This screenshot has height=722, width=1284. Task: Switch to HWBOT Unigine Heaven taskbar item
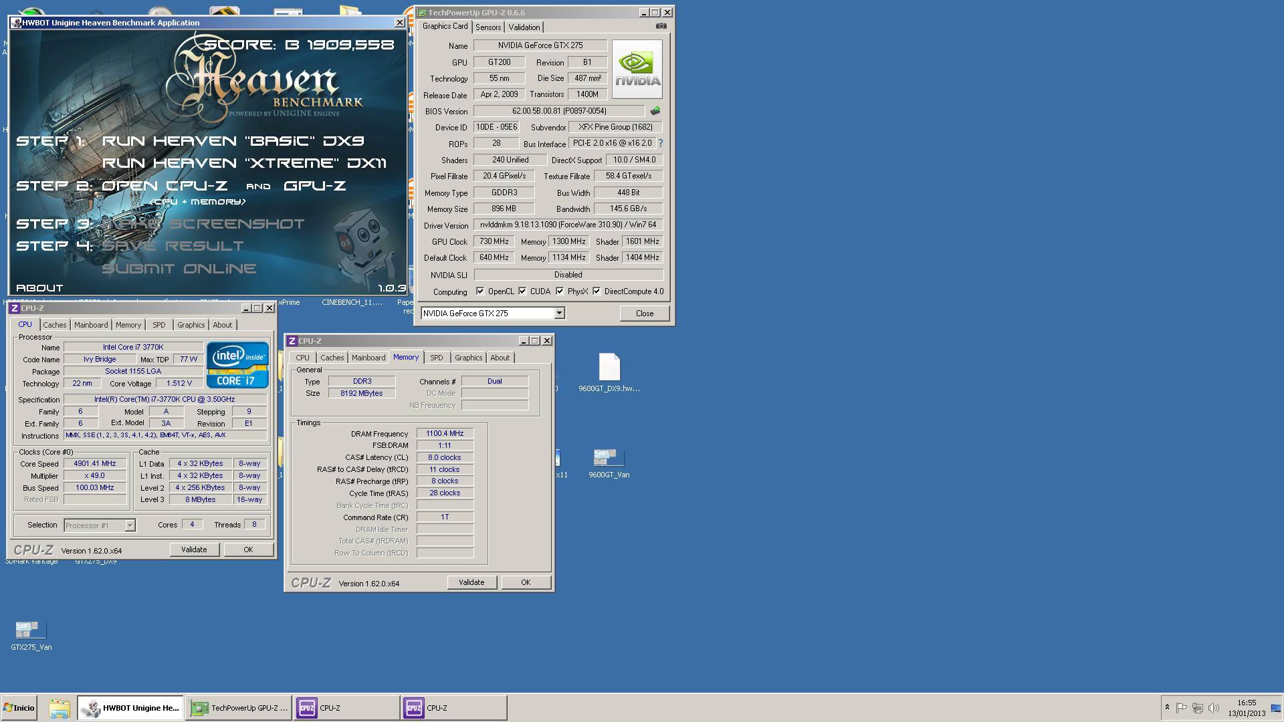pyautogui.click(x=130, y=708)
